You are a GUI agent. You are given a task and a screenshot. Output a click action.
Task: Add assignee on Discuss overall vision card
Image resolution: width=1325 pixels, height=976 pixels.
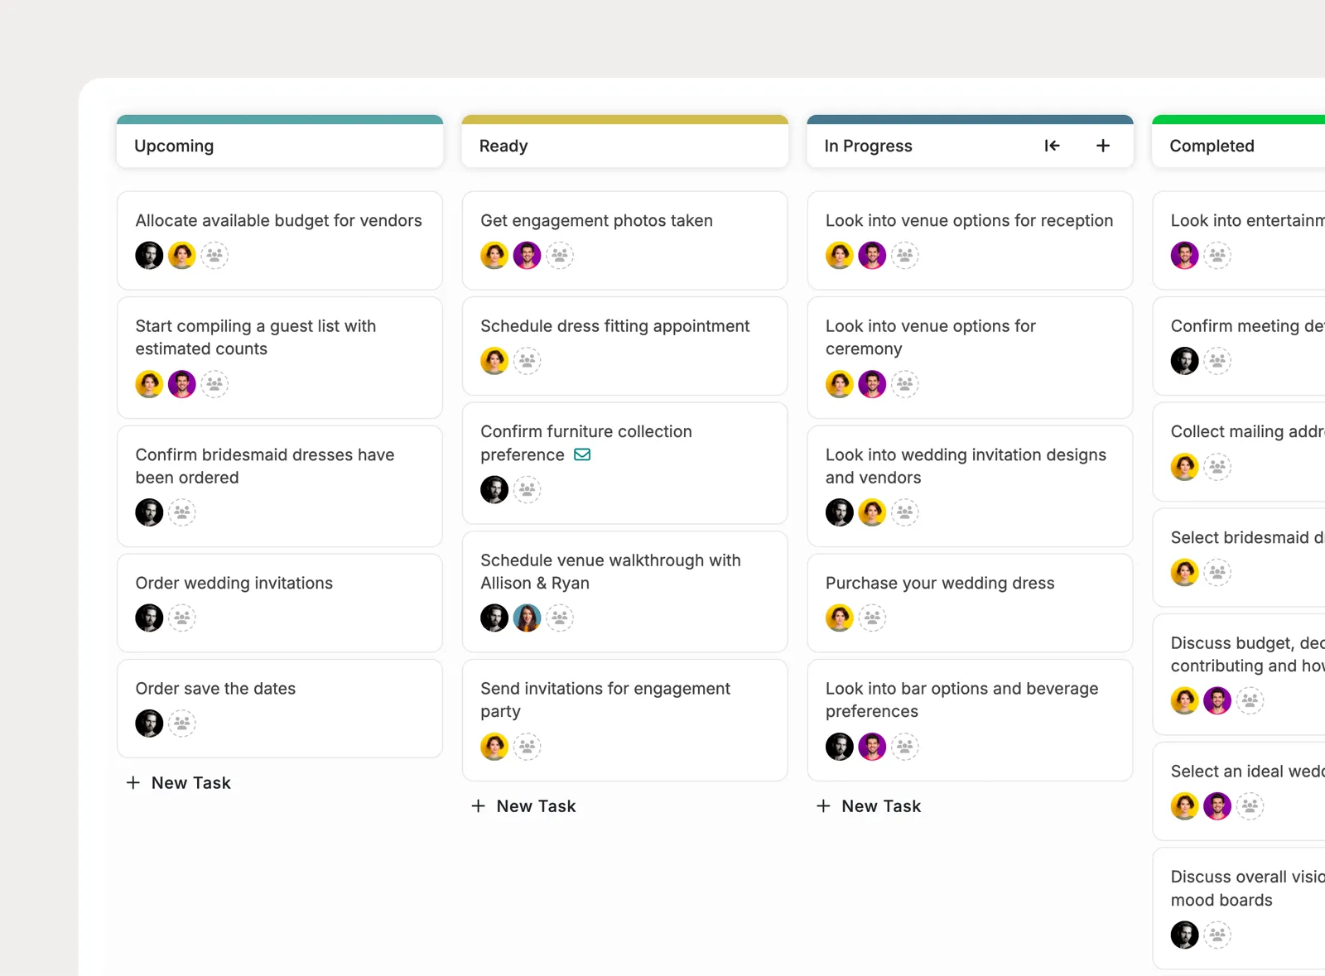(1217, 935)
